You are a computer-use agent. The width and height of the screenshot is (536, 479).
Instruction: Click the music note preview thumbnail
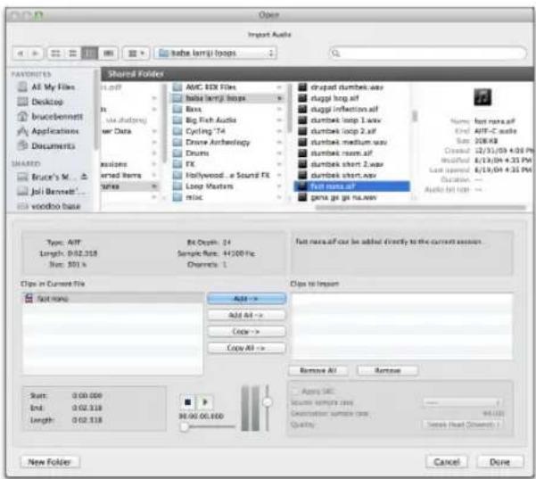[x=482, y=97]
